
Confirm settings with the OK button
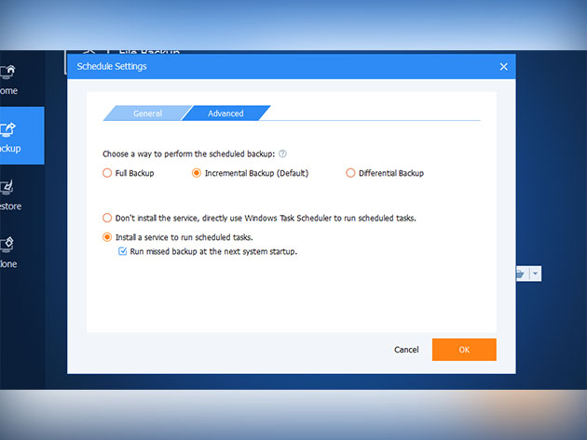point(464,350)
